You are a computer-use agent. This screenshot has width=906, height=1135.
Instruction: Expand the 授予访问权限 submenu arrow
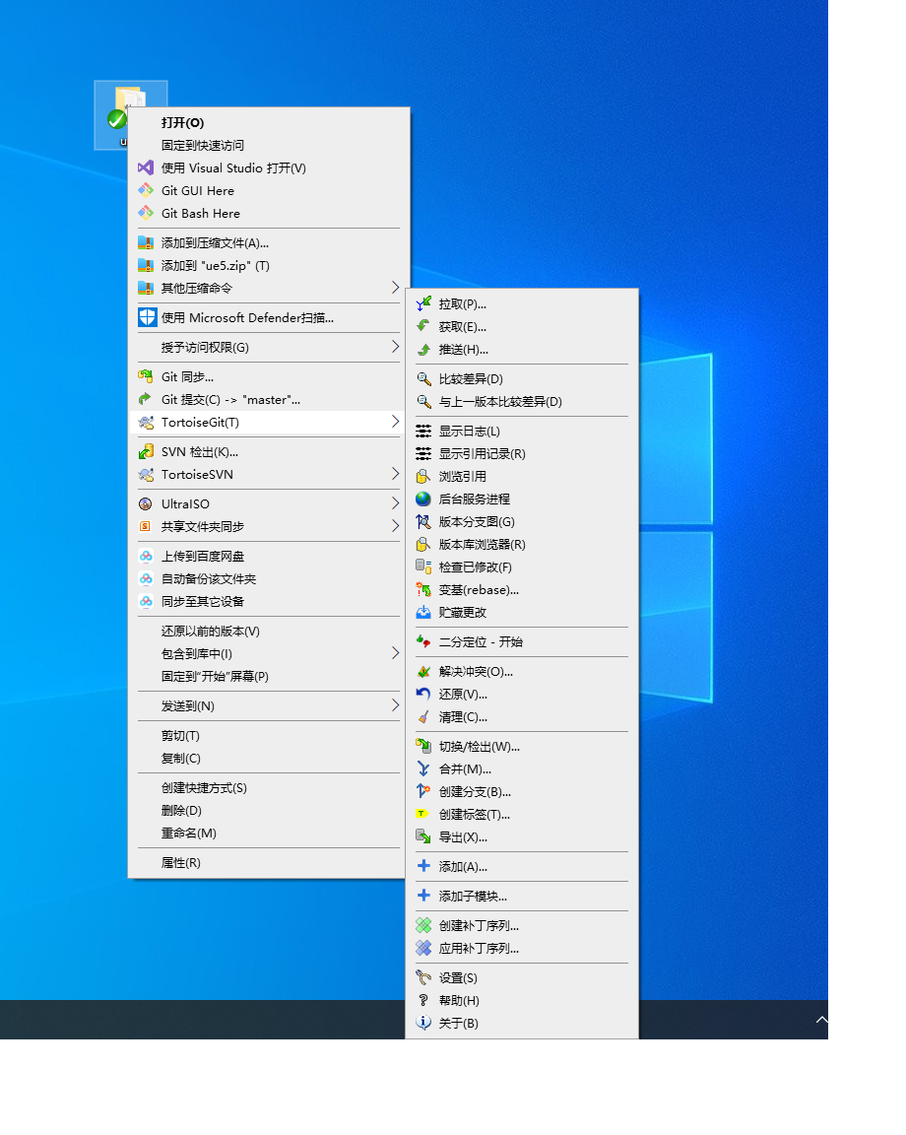pos(395,347)
